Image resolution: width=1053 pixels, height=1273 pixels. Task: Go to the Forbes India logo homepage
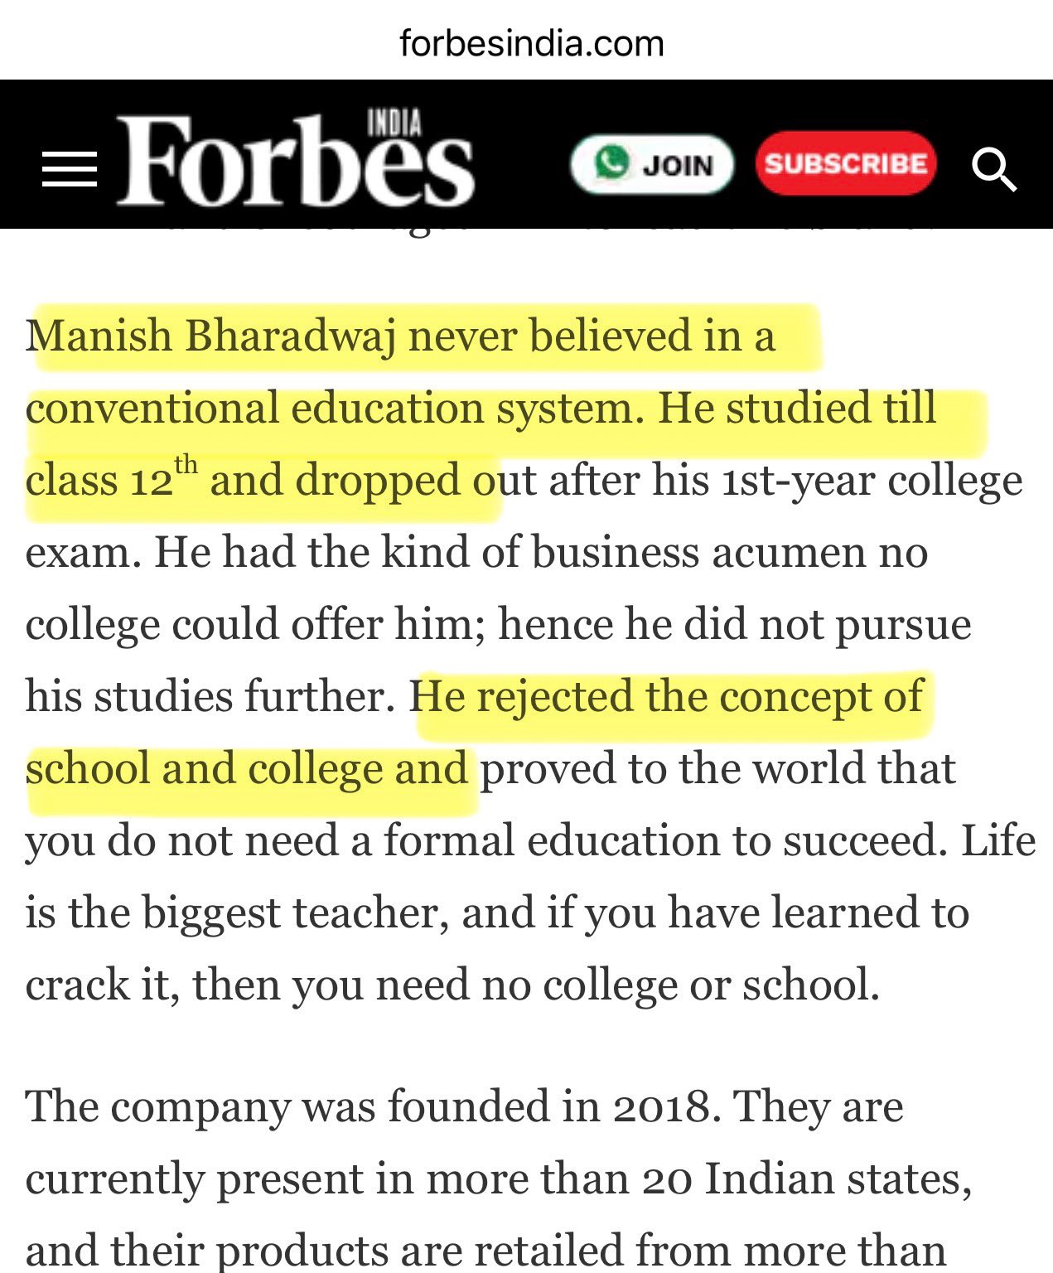(x=294, y=162)
